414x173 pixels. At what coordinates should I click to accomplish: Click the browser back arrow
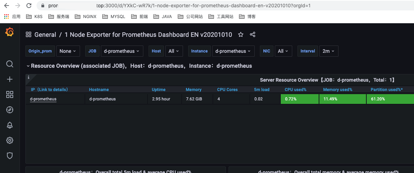click(6, 6)
